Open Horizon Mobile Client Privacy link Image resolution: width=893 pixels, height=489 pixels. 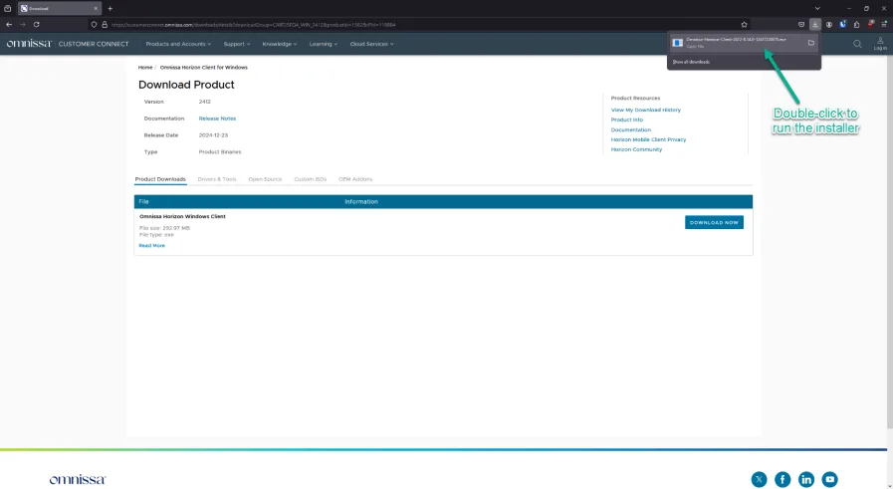pyautogui.click(x=648, y=139)
